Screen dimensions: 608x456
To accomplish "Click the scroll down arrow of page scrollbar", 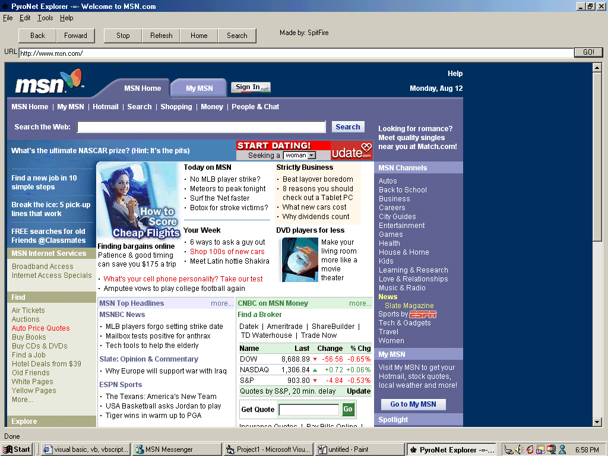I will click(597, 422).
